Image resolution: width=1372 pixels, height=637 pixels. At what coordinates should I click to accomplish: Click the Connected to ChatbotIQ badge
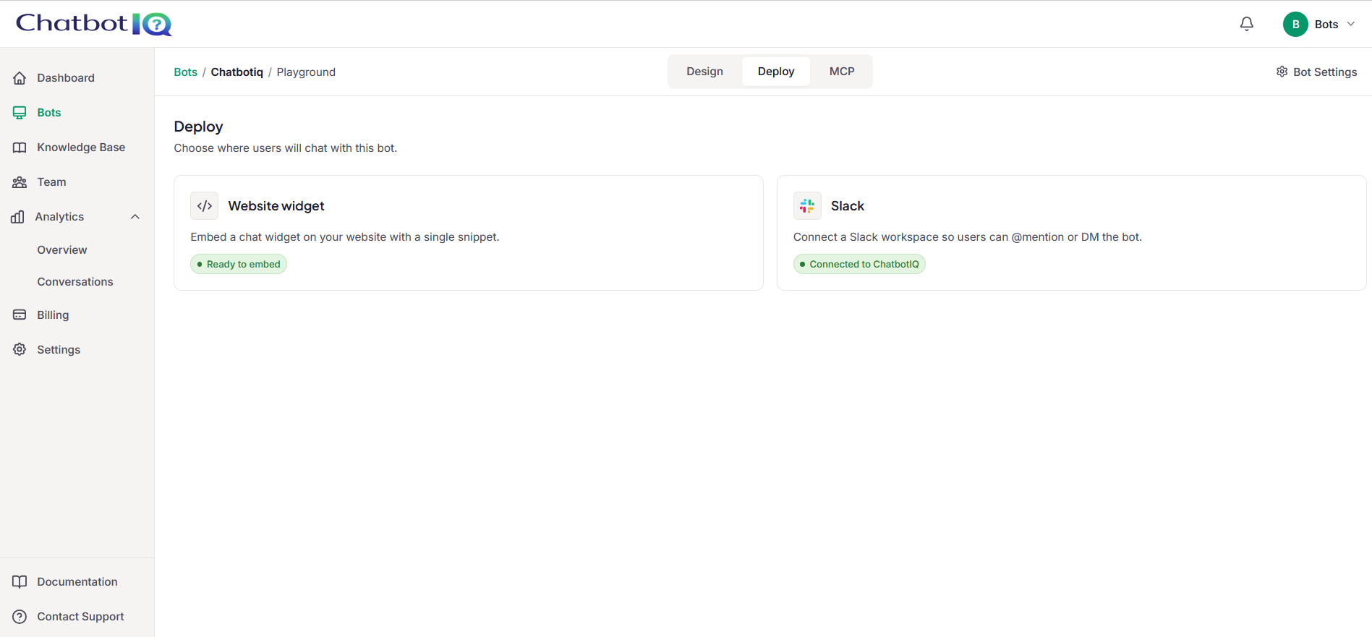click(x=859, y=264)
